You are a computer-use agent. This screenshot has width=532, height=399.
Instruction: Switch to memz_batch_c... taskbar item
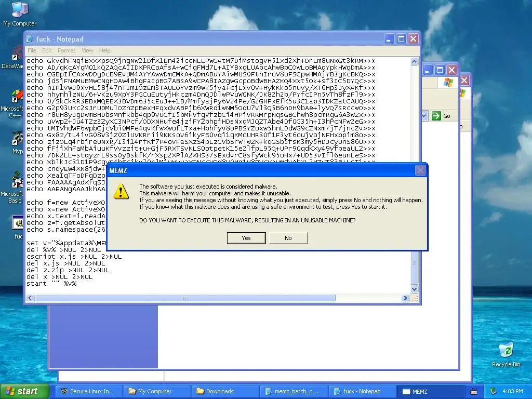click(293, 391)
